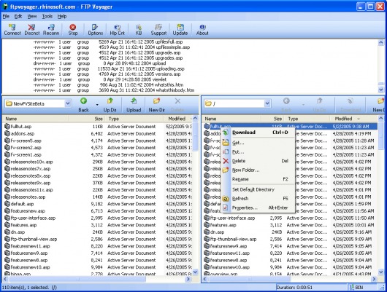Click the Connect toolbar icon
This screenshot has height=292, width=387.
coord(12,30)
